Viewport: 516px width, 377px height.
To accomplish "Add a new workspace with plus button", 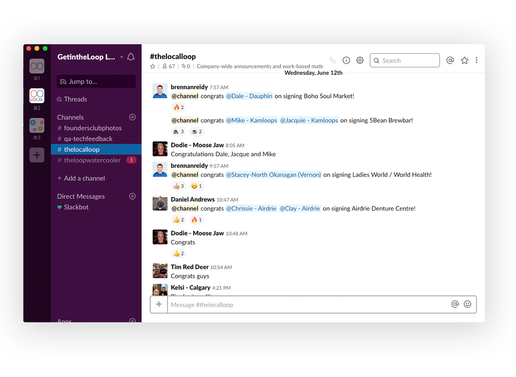I will [x=37, y=155].
